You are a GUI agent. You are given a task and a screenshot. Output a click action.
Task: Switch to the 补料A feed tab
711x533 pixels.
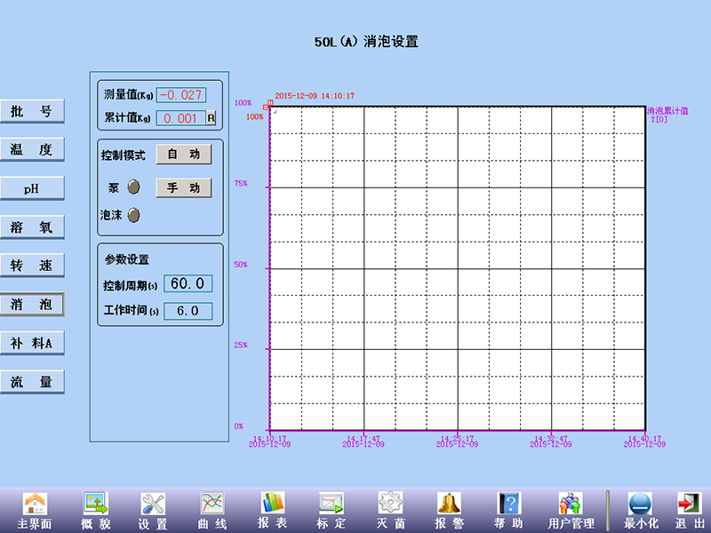point(32,344)
